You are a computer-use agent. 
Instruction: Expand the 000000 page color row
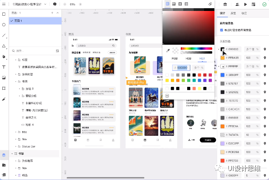click(219, 49)
